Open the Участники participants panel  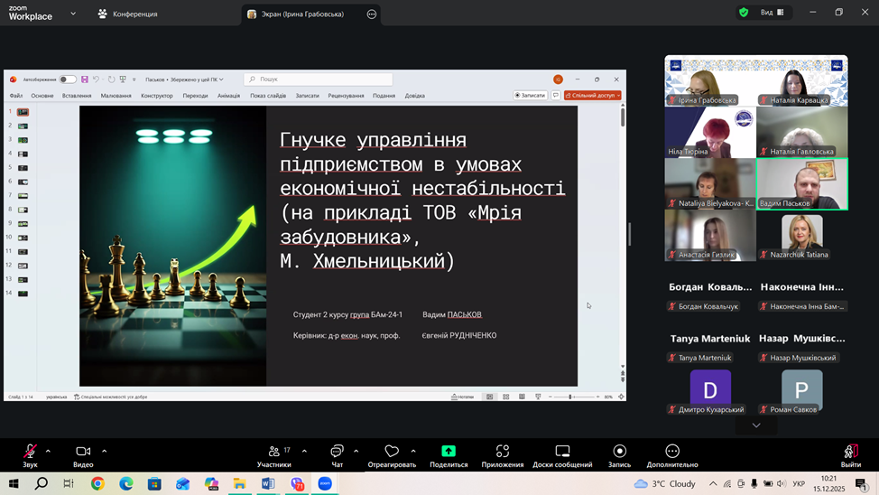(x=274, y=454)
